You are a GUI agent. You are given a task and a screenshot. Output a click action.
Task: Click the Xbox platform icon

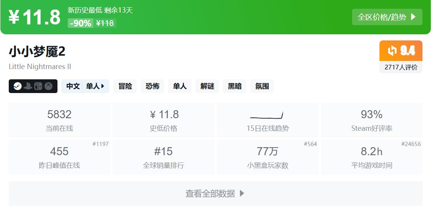48,86
